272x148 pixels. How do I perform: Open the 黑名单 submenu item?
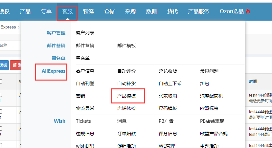point(83,58)
